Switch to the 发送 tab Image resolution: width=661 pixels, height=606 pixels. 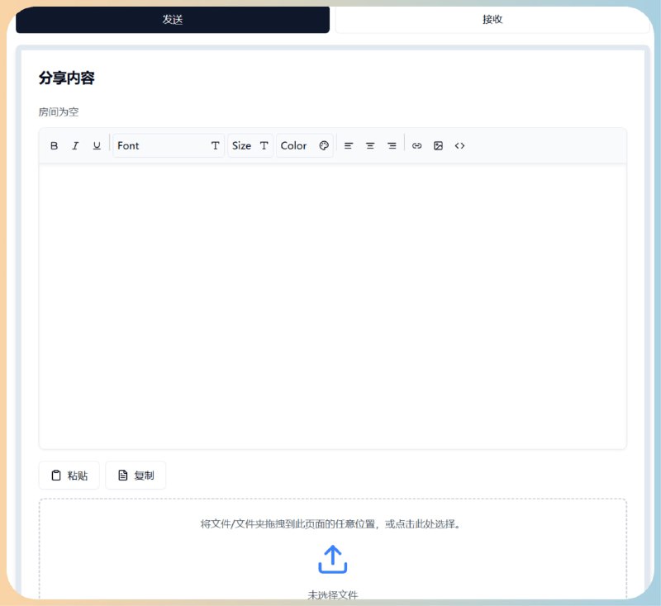[173, 19]
